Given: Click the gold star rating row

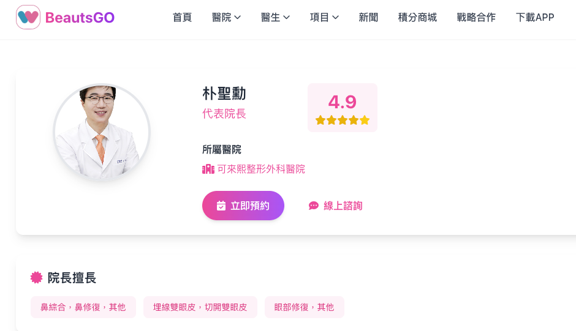Looking at the screenshot, I should coord(343,120).
